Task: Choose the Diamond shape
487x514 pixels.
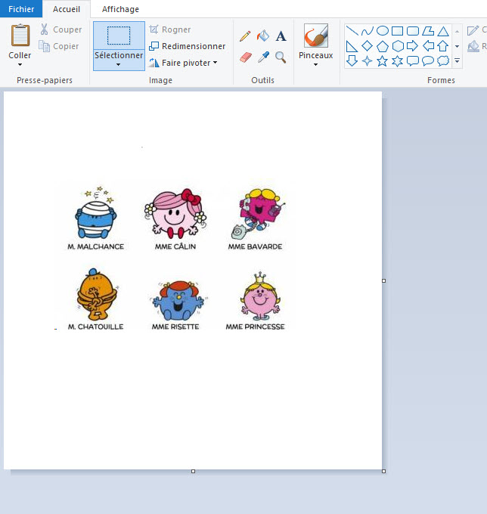Action: tap(367, 46)
